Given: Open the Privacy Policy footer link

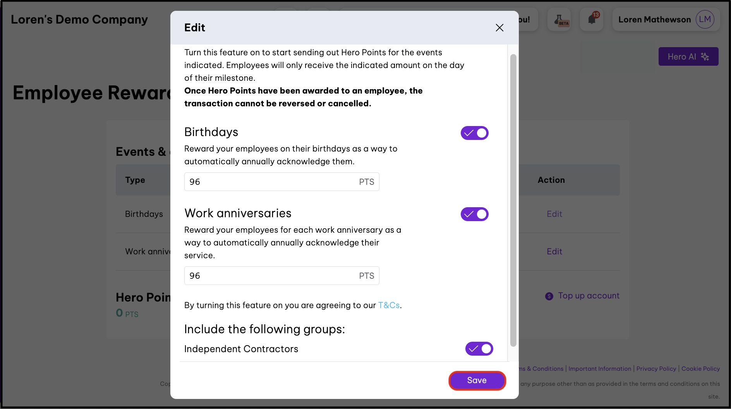Looking at the screenshot, I should (x=656, y=369).
